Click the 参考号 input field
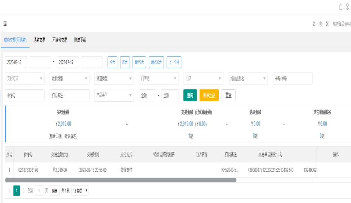 (25, 95)
